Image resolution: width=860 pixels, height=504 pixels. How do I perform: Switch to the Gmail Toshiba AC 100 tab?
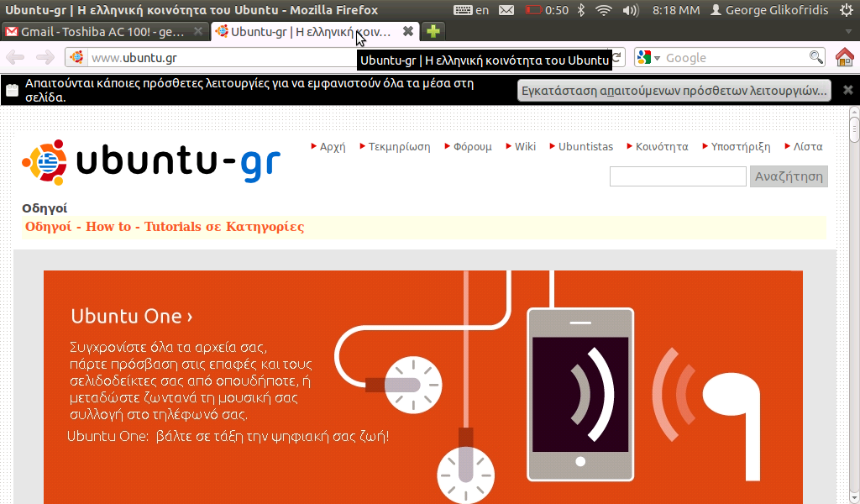(x=102, y=32)
